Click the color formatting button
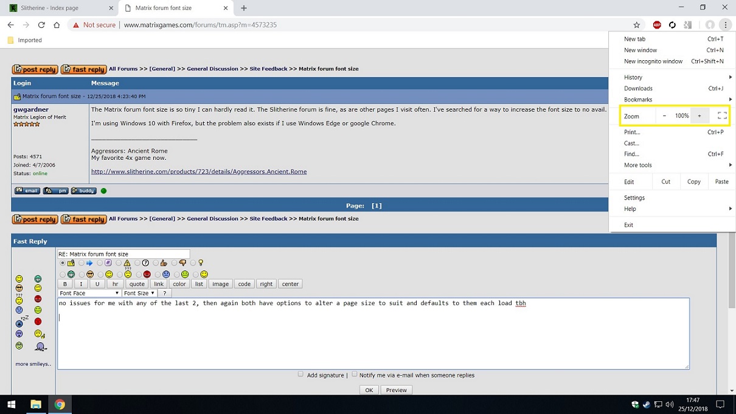 pos(179,284)
